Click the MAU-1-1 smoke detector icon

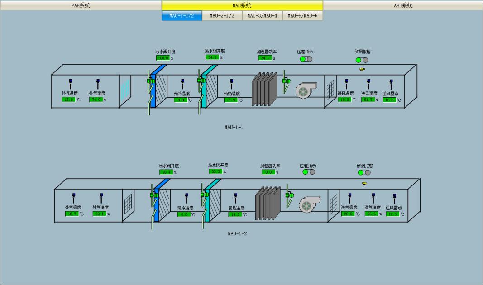(x=362, y=69)
